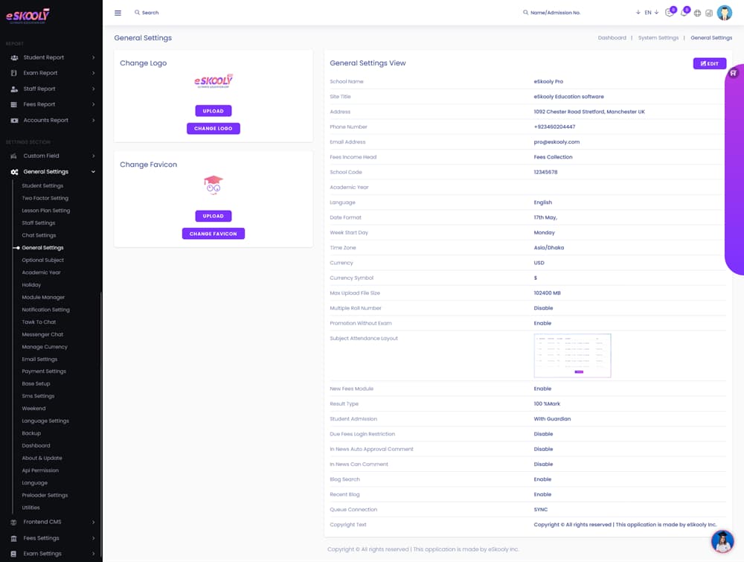This screenshot has width=744, height=562.
Task: Select Email Settings in the sidebar
Action: click(x=39, y=359)
